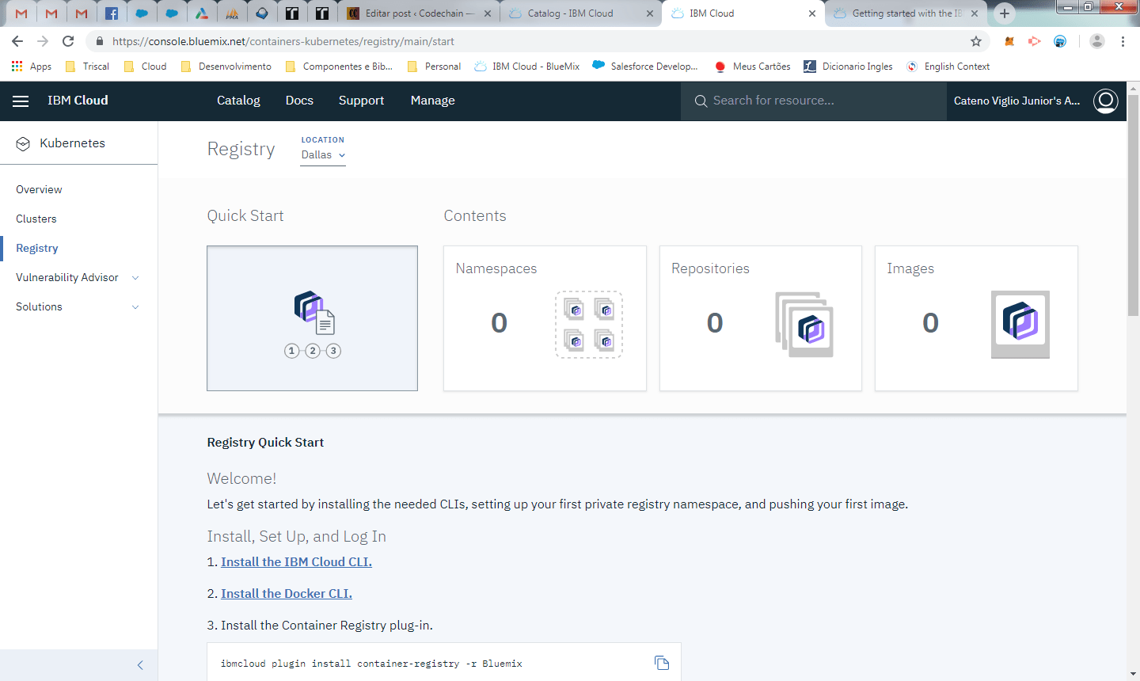Open the Chrome three-dot menu

coord(1123,41)
